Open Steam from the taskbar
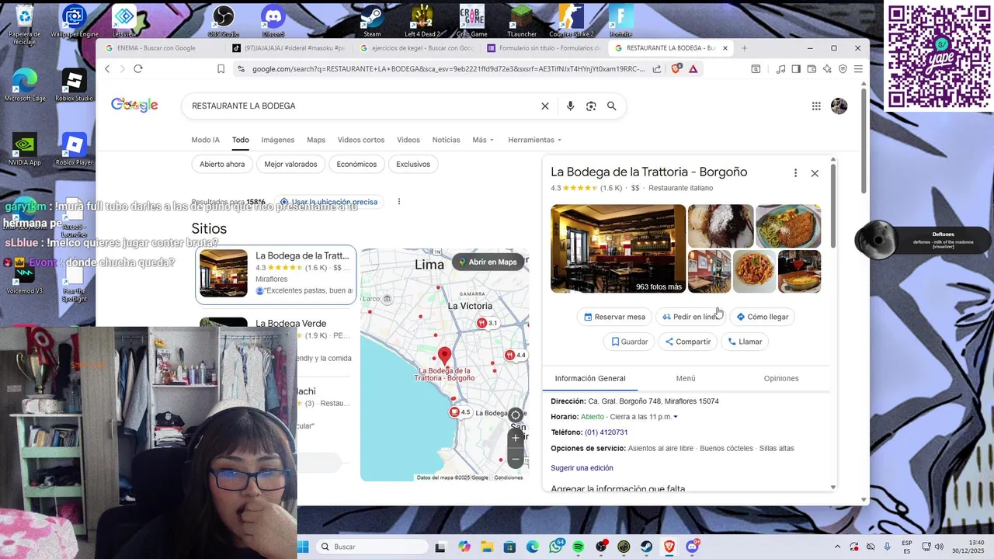This screenshot has height=559, width=994. (647, 547)
